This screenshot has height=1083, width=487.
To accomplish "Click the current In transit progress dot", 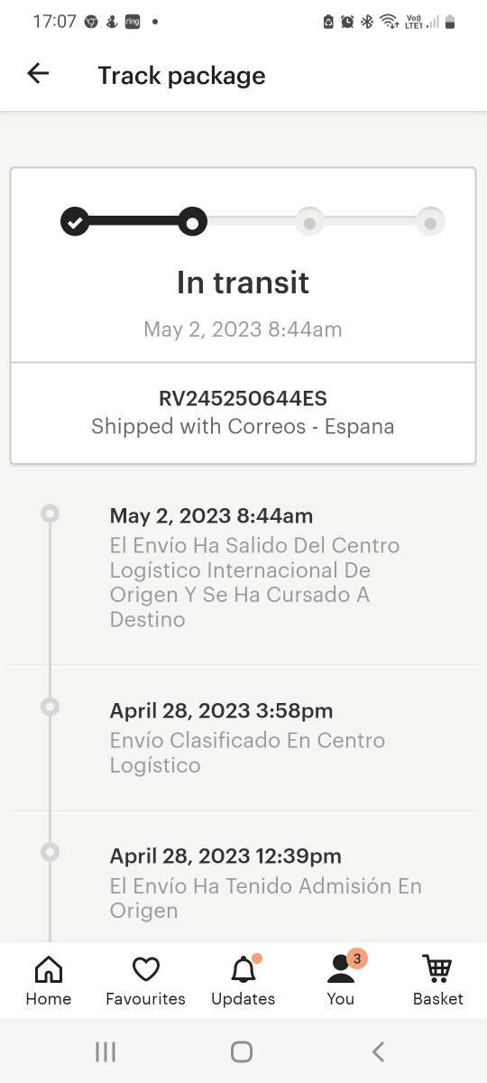I will 192,221.
